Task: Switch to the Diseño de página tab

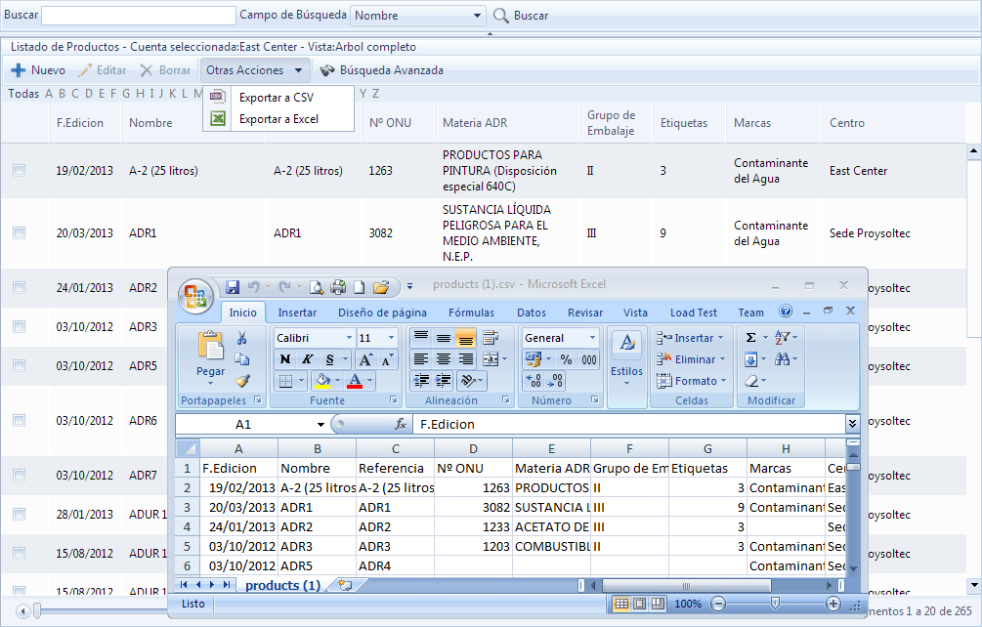Action: [382, 313]
